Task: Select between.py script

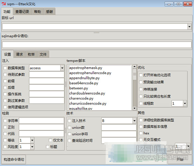Action: point(79,88)
